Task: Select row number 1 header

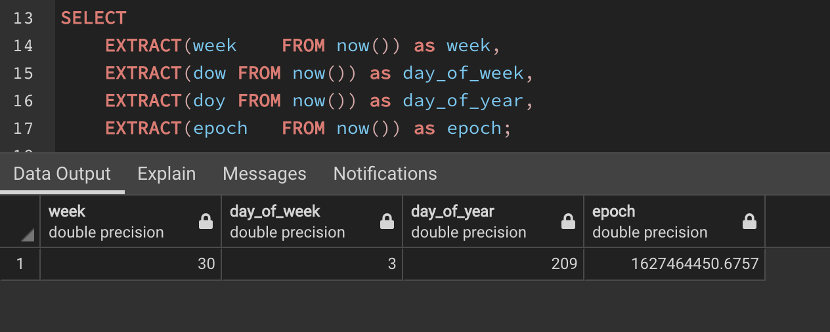Action: 20,264
